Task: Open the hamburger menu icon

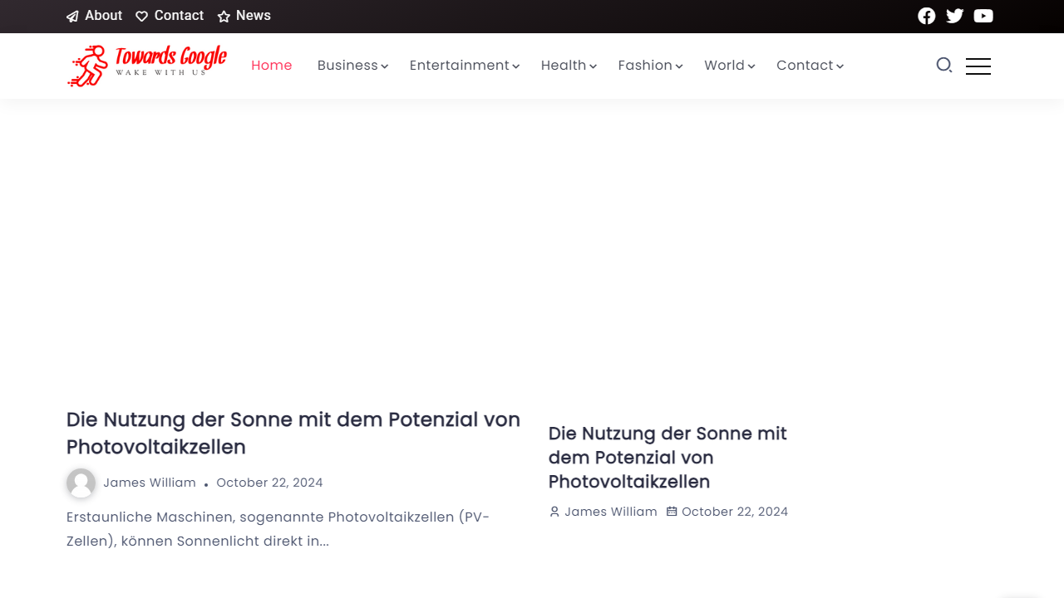Action: tap(978, 66)
